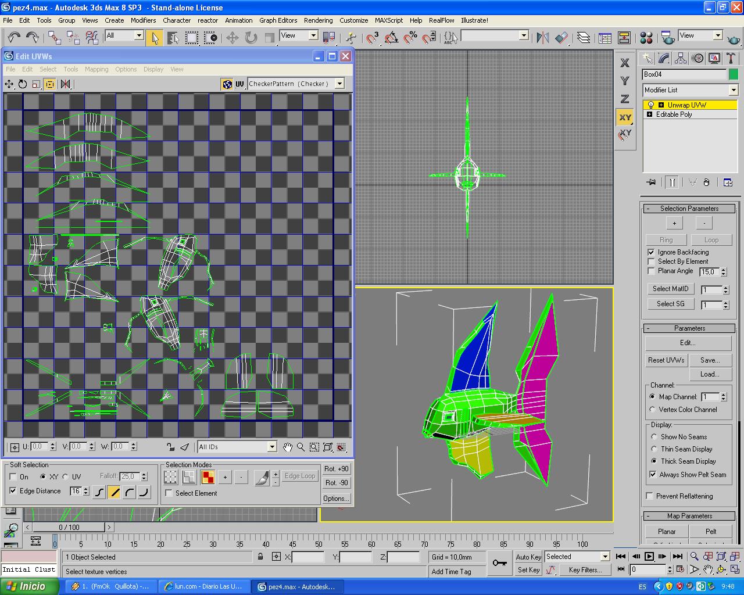This screenshot has height=595, width=744.
Task: Click Mirror Horizontal in Edit UVWs toolbar
Action: (65, 84)
